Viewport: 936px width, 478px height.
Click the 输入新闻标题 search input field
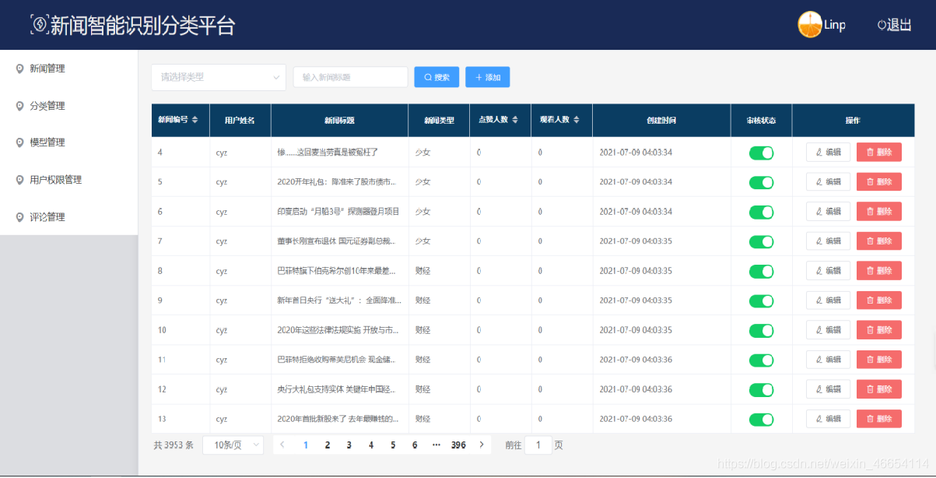(350, 77)
